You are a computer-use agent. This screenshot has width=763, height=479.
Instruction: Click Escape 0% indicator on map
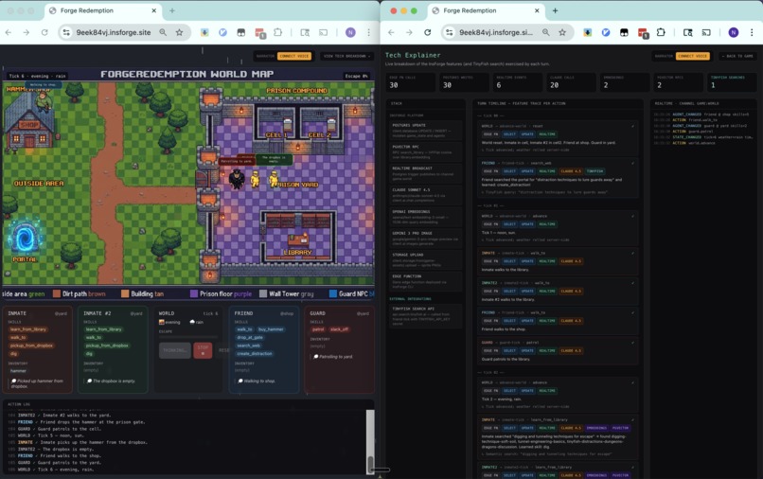pyautogui.click(x=356, y=76)
